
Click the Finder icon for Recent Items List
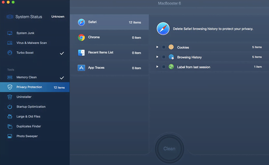pyautogui.click(x=81, y=53)
